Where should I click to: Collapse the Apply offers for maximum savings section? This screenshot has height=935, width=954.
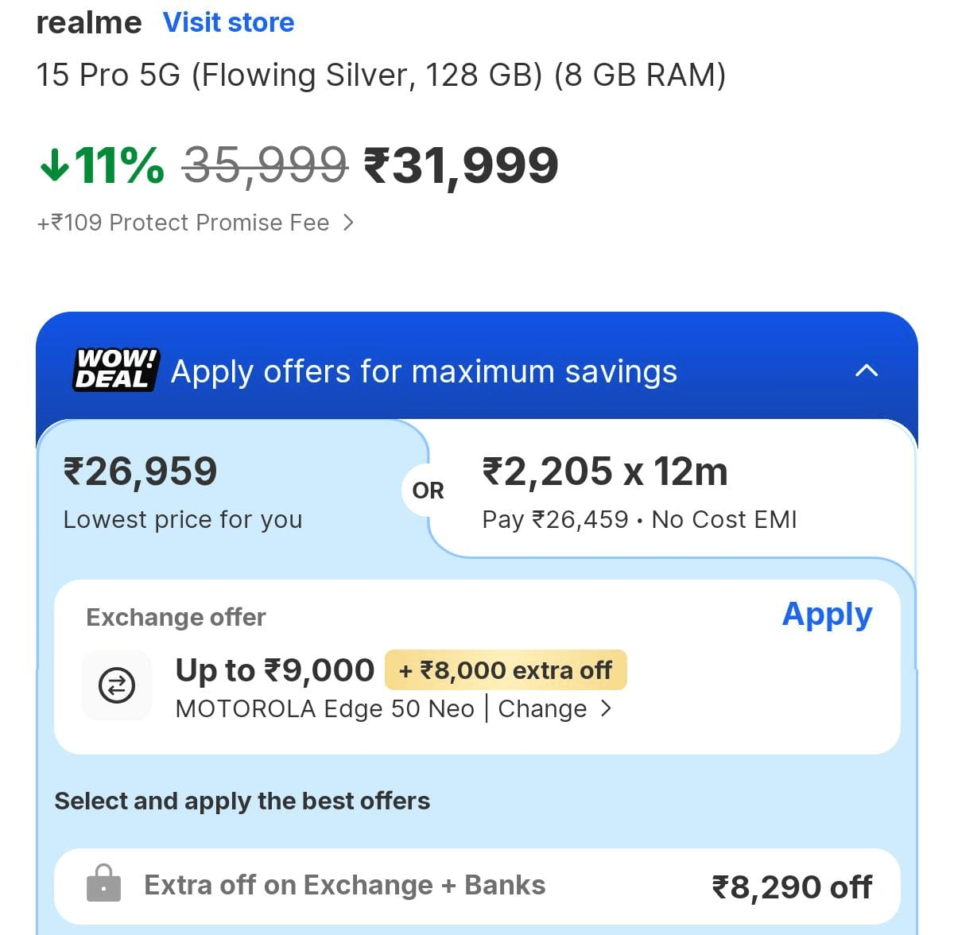(867, 371)
